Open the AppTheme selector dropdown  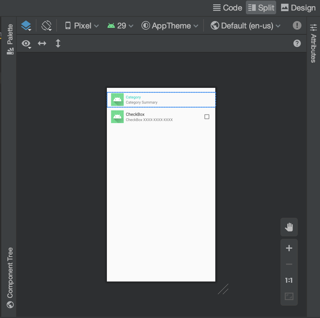(x=170, y=25)
